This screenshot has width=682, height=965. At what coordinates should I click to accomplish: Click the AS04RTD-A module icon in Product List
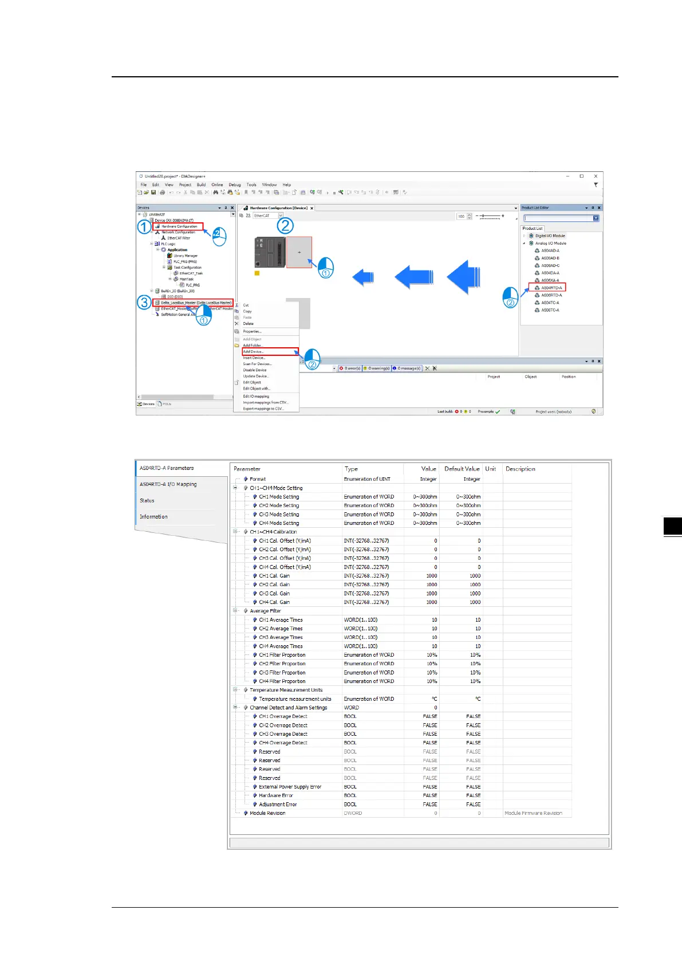coord(537,288)
